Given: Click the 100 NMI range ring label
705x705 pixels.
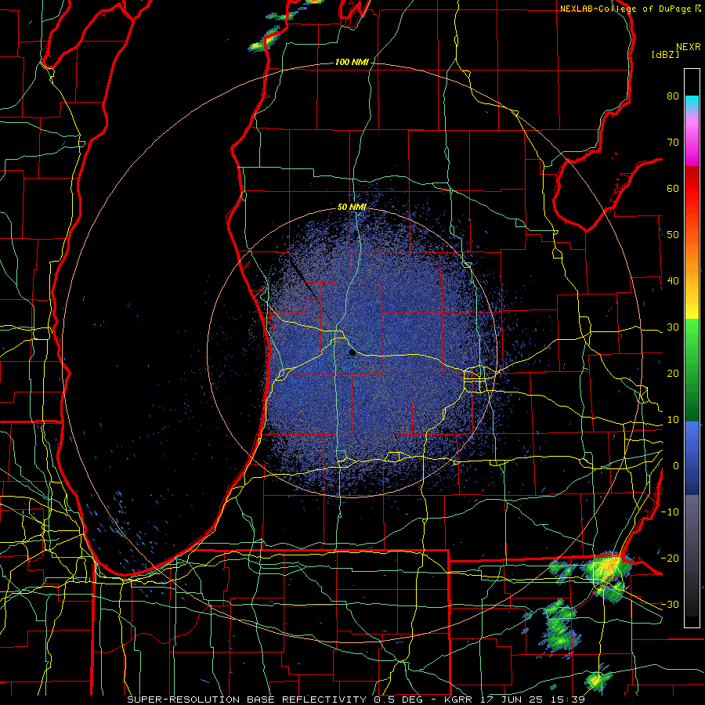Looking at the screenshot, I should click(351, 62).
